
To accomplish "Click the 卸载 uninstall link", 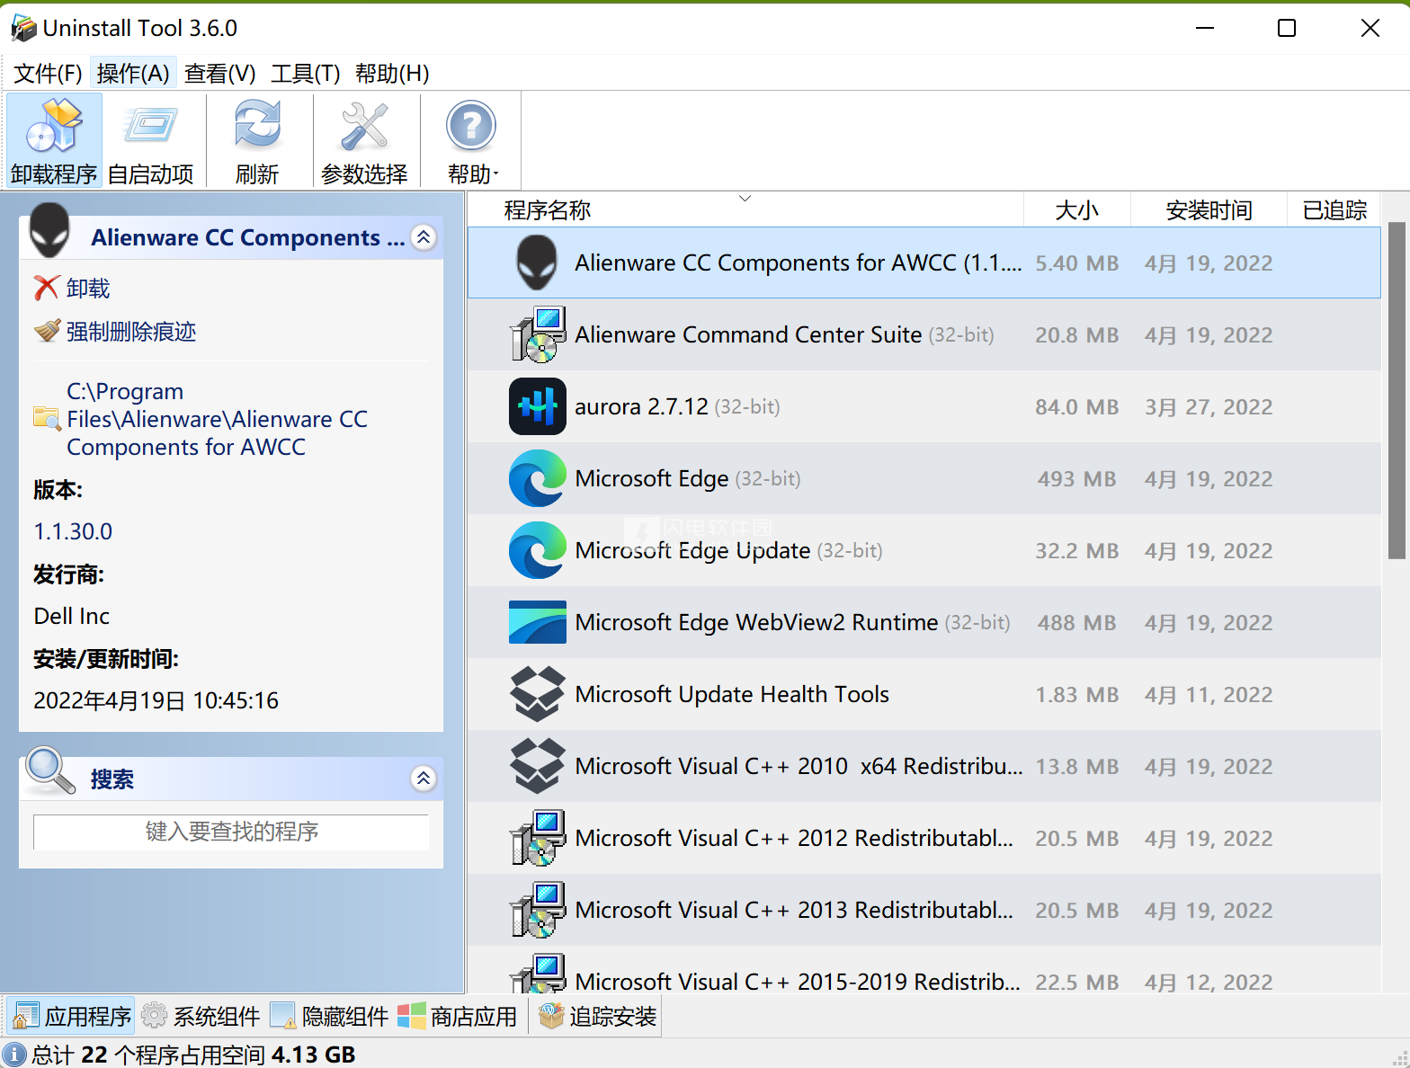I will click(x=88, y=289).
